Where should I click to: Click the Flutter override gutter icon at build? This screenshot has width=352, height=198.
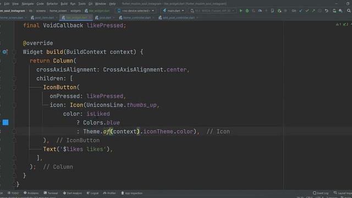point(5,52)
